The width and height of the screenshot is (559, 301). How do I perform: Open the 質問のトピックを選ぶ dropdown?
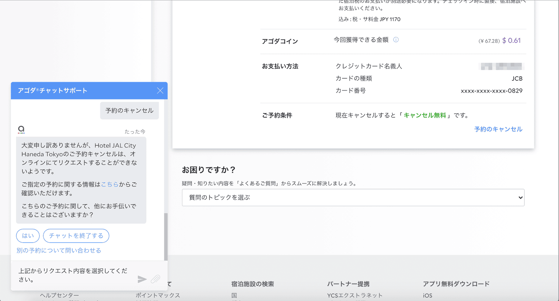click(353, 198)
